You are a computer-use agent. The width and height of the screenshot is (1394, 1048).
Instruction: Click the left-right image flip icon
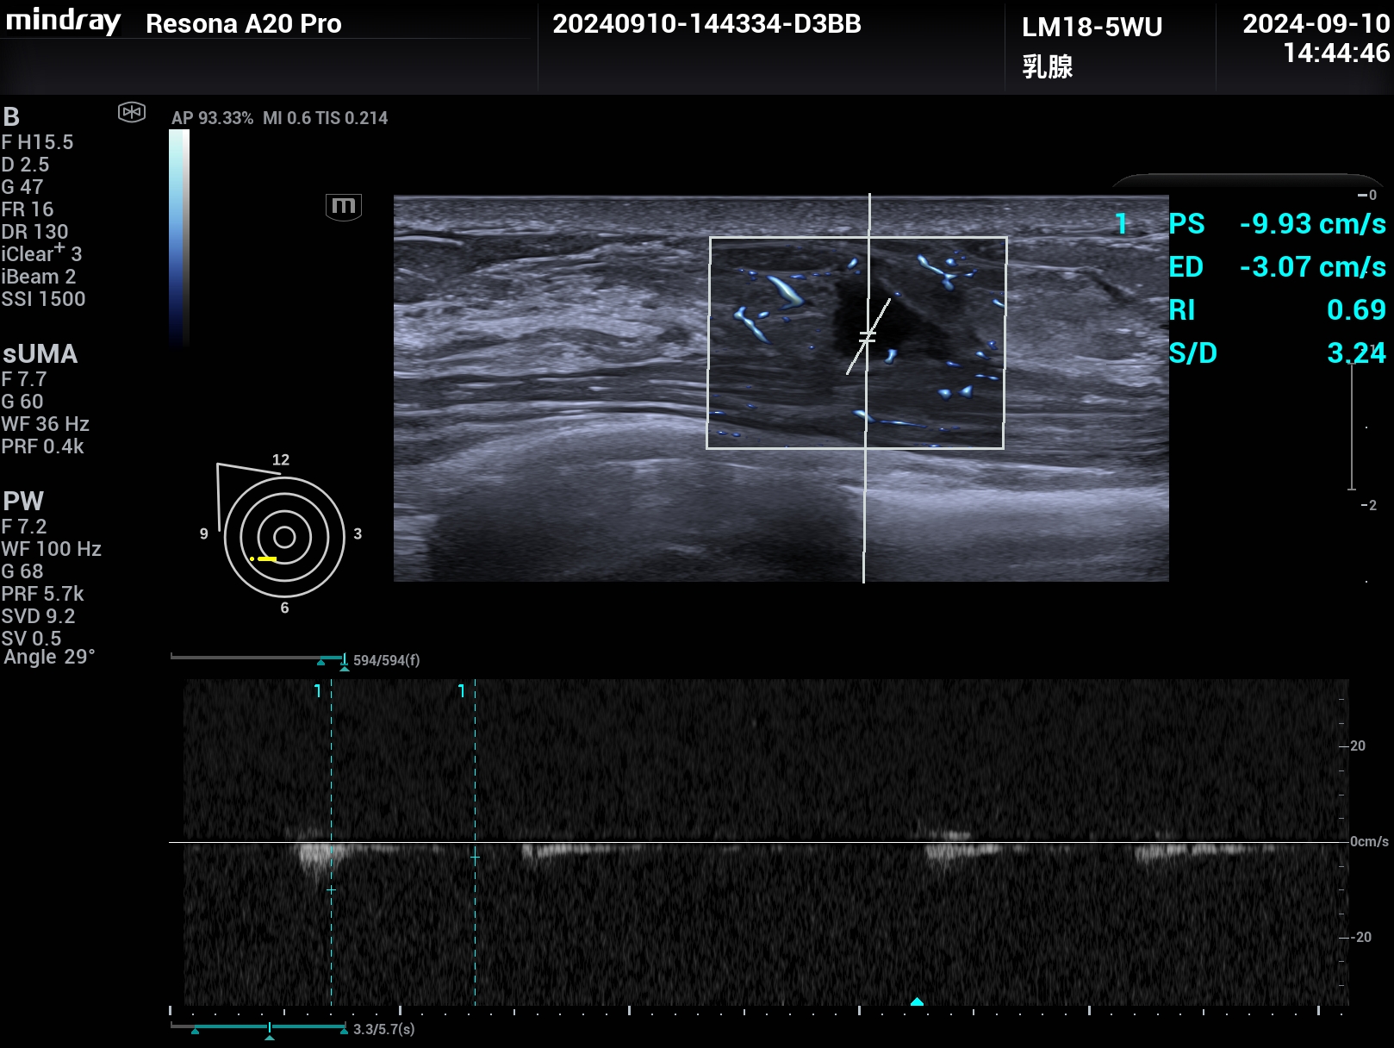[x=132, y=112]
